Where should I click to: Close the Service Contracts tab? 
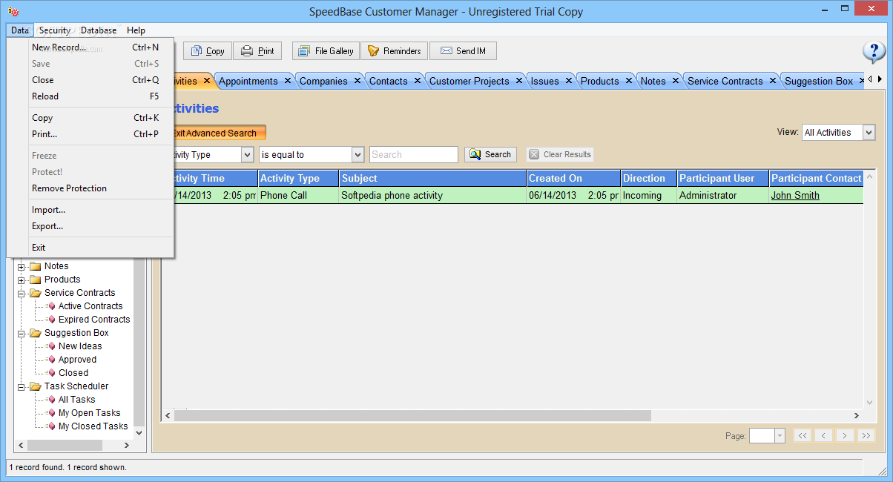click(x=772, y=81)
